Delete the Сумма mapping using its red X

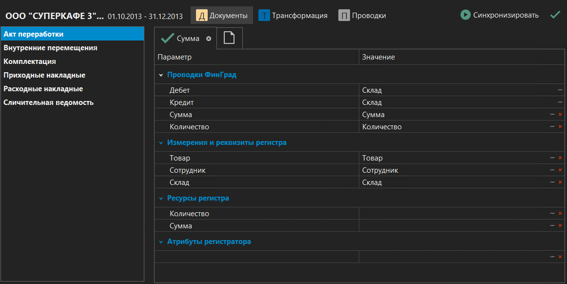pyautogui.click(x=560, y=114)
